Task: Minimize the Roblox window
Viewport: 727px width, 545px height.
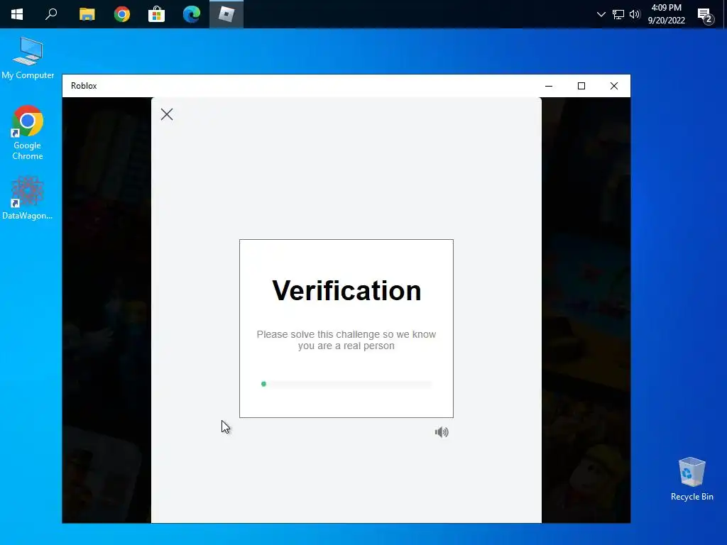Action: pos(549,86)
